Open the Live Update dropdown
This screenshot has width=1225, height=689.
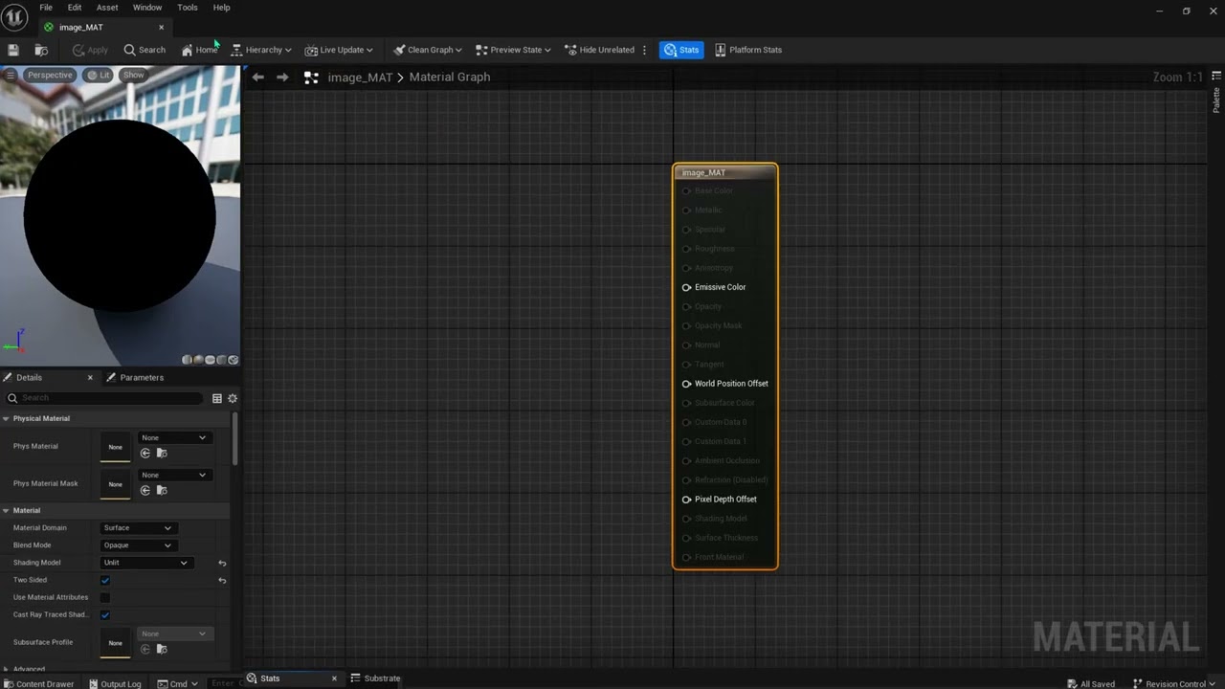(339, 50)
